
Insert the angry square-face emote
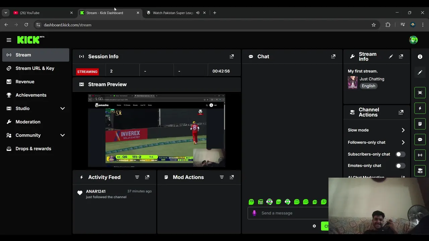tap(260, 202)
